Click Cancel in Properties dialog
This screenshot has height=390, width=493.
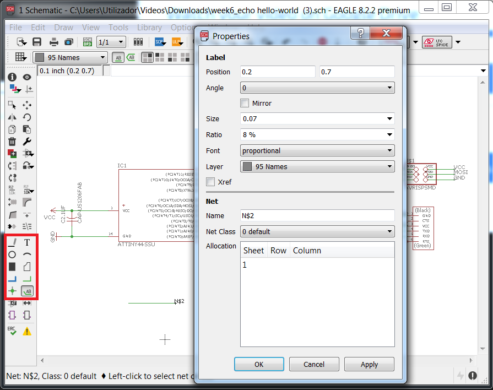pos(314,364)
